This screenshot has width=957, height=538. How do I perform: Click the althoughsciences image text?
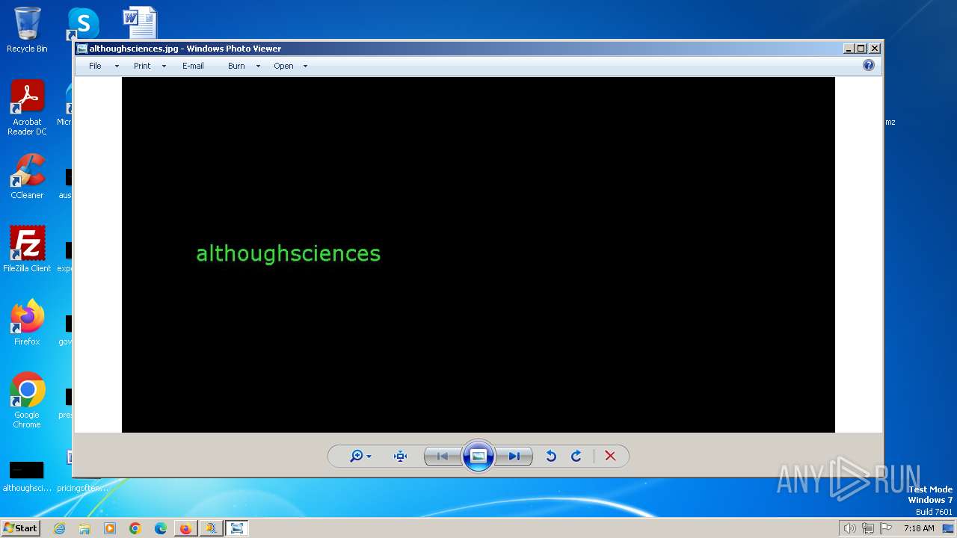point(289,253)
